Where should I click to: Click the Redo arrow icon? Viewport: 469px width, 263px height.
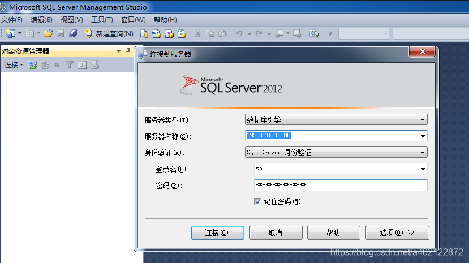click(x=259, y=33)
